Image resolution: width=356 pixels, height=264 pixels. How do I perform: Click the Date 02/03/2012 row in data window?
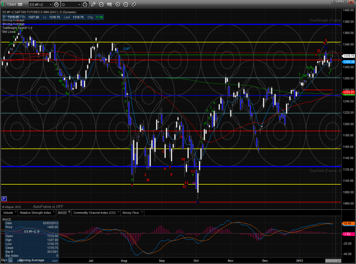point(32,223)
